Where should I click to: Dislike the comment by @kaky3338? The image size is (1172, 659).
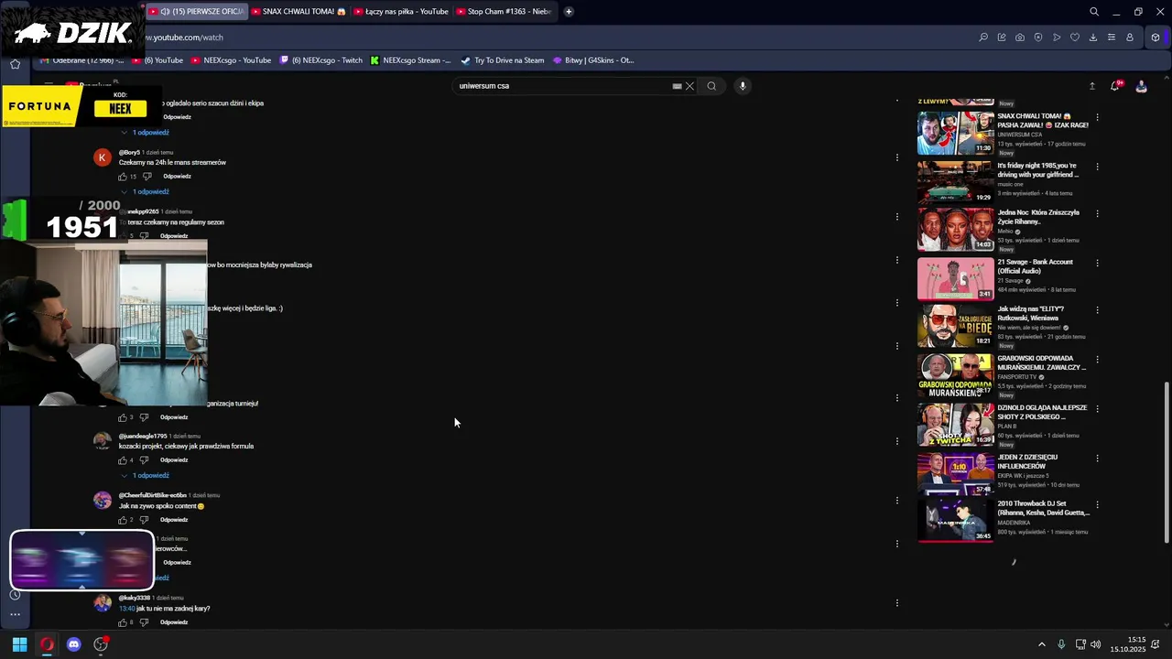point(144,622)
